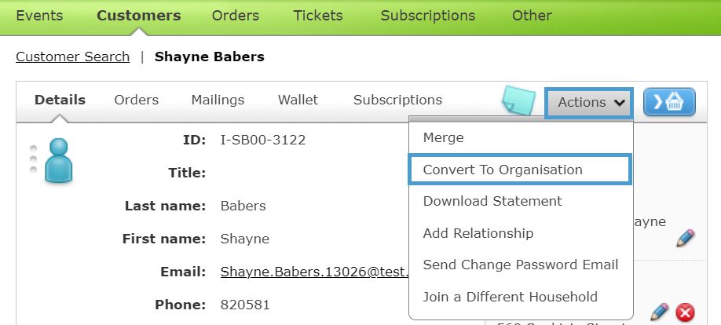The height and width of the screenshot is (325, 721).
Task: Click the three-dot handle beside the avatar
Action: [33, 159]
